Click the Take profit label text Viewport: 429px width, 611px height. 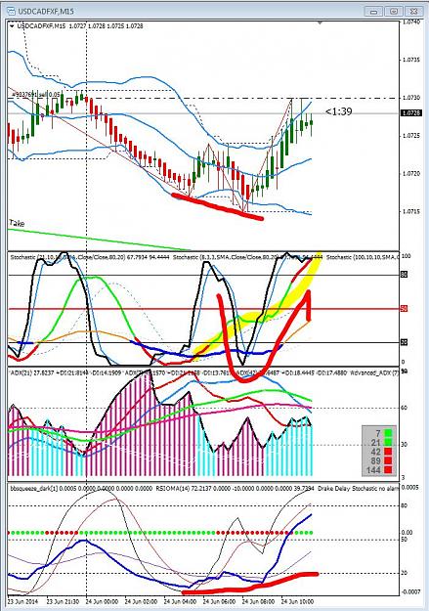(17, 223)
